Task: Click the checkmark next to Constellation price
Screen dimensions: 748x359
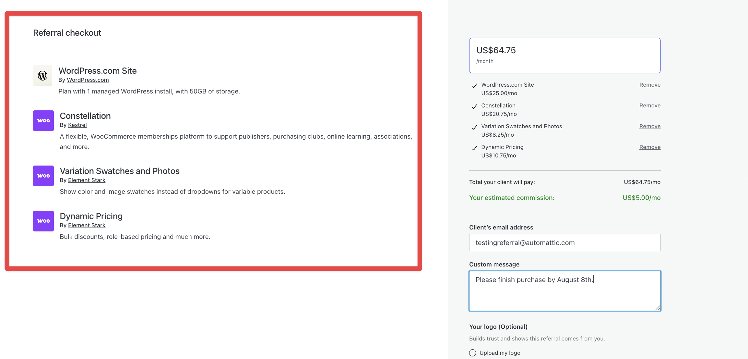Action: 474,106
